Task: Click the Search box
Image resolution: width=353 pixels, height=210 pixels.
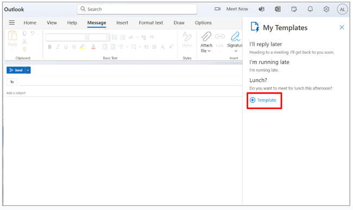Action: click(x=137, y=9)
